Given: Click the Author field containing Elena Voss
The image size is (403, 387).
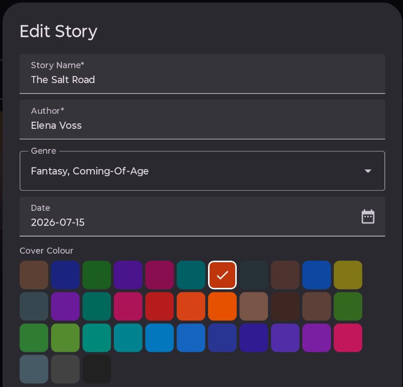Looking at the screenshot, I should point(203,119).
